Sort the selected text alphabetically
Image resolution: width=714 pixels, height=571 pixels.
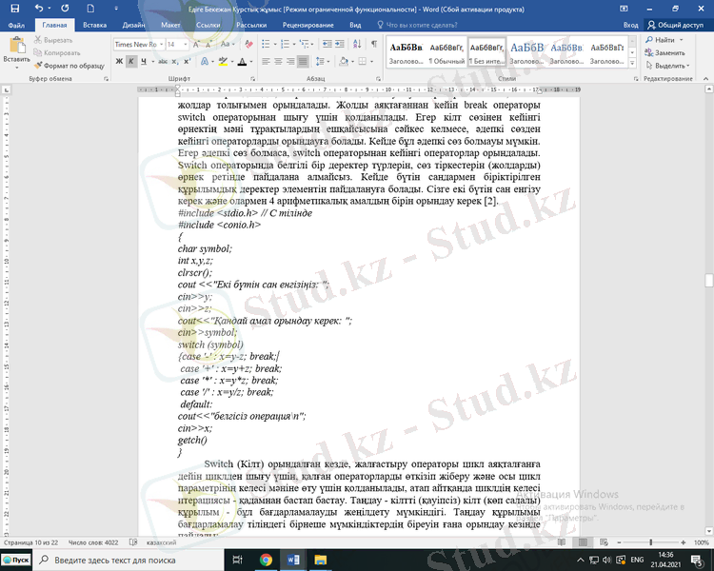pos(357,44)
